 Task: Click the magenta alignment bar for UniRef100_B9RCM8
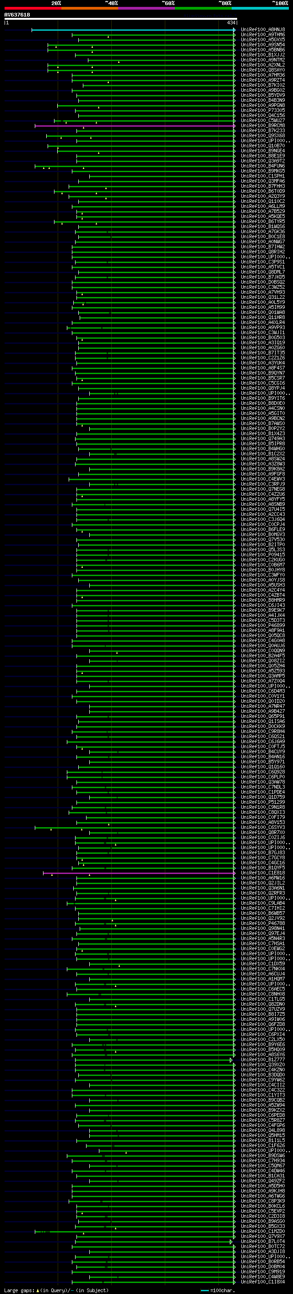point(135,126)
